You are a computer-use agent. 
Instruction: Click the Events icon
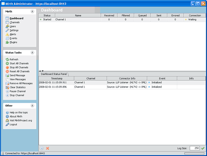[x=7, y=38]
